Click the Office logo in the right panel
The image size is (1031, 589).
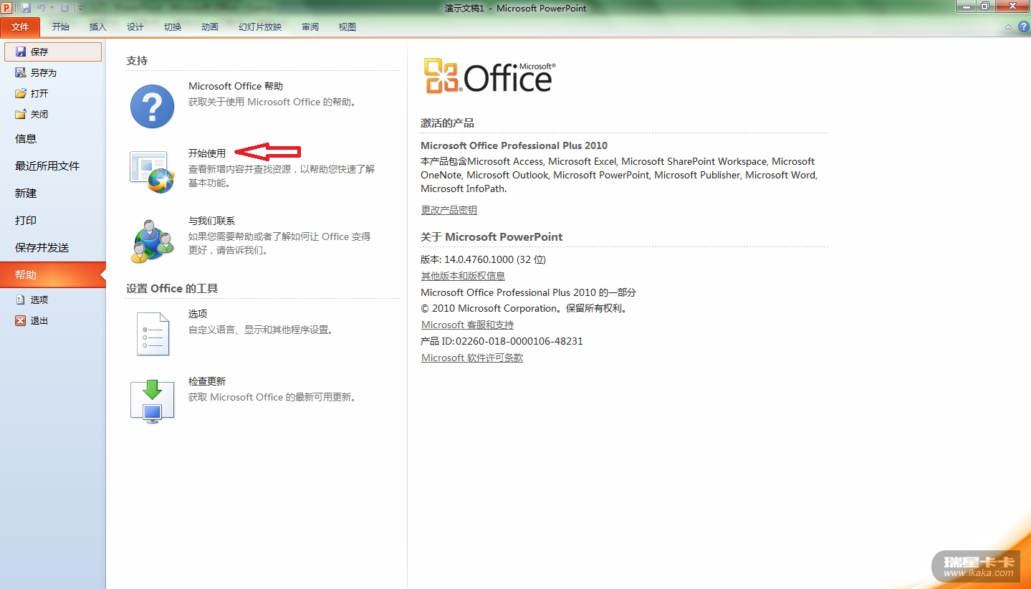[489, 76]
